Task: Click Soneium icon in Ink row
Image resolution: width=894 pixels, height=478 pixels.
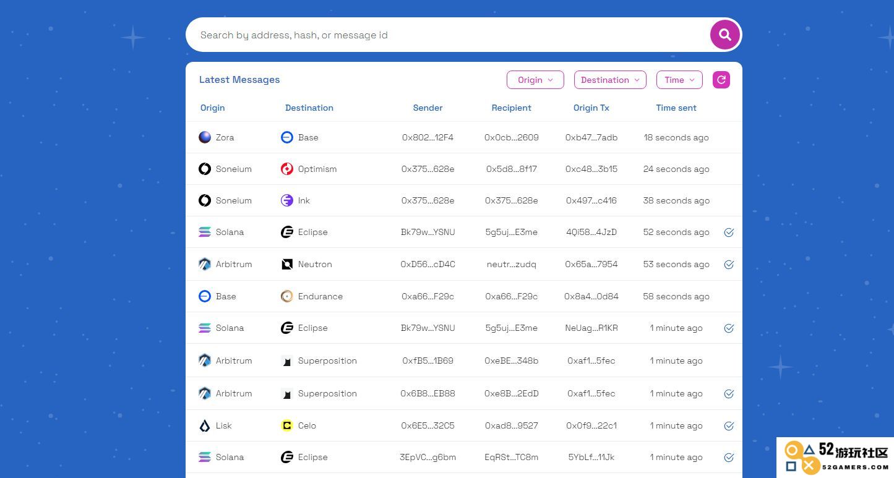Action: 205,200
